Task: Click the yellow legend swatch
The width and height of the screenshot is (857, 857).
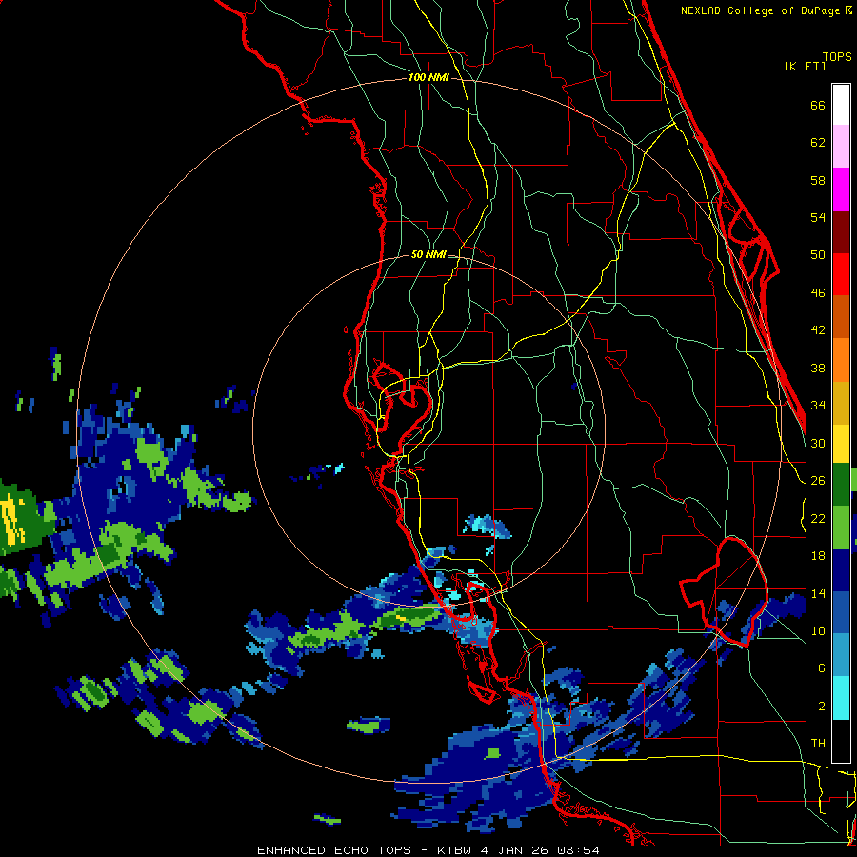Action: click(841, 443)
